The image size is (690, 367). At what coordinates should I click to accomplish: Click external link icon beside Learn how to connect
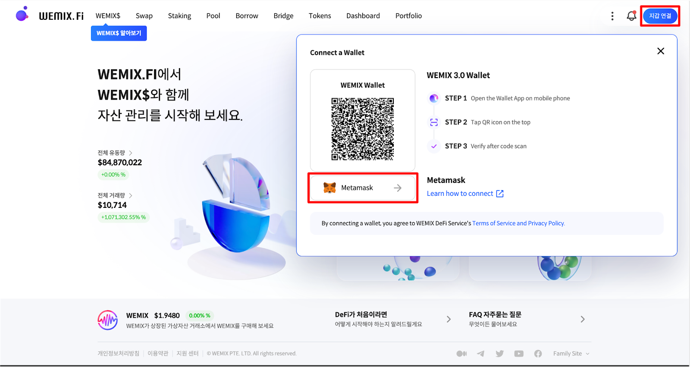(500, 194)
